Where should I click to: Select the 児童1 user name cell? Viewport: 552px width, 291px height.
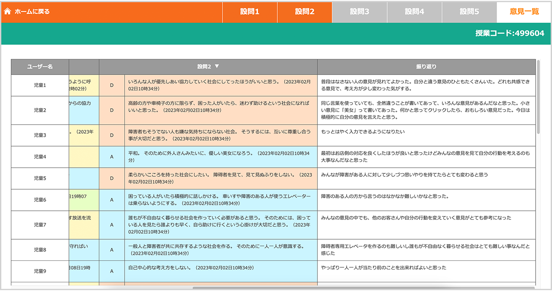point(40,85)
